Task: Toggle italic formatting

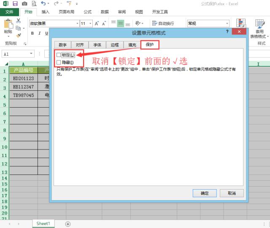Action: (x=39, y=33)
